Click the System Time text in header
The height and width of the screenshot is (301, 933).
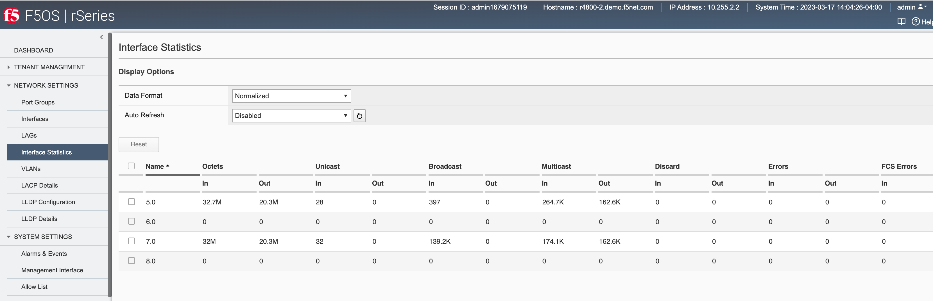[819, 7]
